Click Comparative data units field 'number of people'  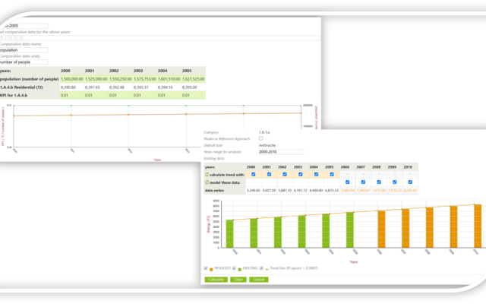(x=24, y=62)
